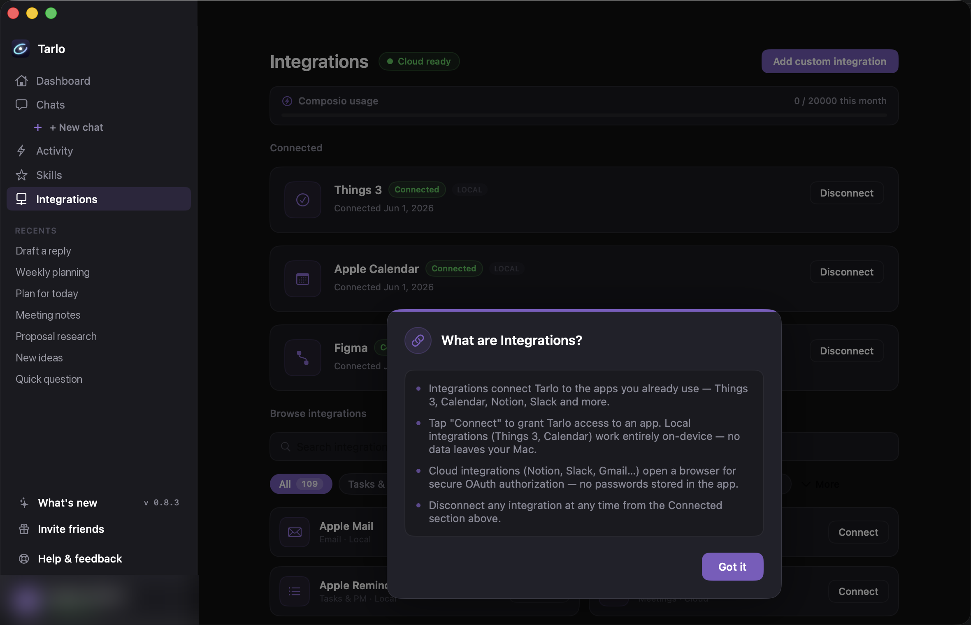The image size is (971, 625).
Task: Click the LOCAL tag beside Things 3
Action: (x=469, y=190)
